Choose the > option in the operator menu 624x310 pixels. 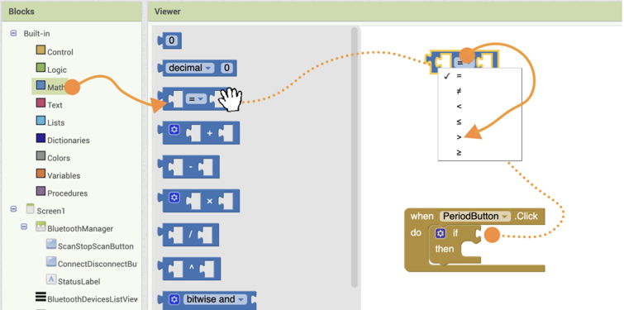pos(479,137)
